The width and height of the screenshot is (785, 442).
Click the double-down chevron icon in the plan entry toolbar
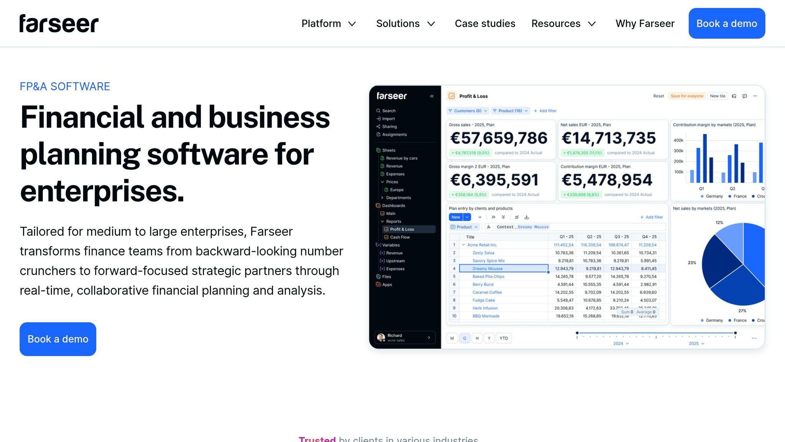coord(503,217)
